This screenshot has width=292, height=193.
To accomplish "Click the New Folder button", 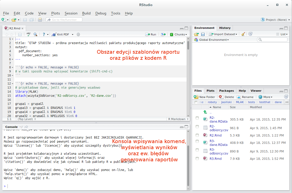I will point(204,97).
